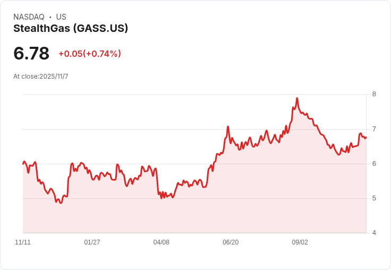Select the NASDAQ exchange label
Image resolution: width=391 pixels, height=270 pixels.
point(29,17)
